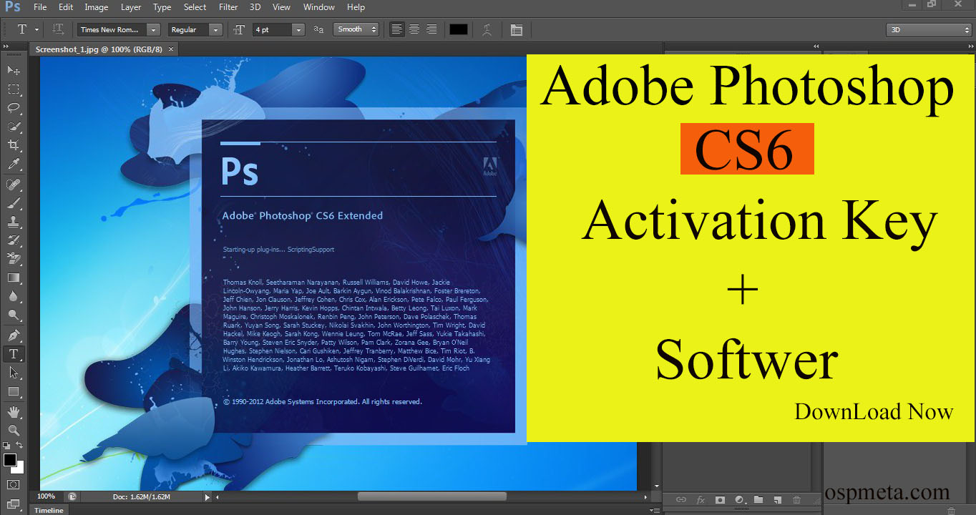Select the Lasso tool
The image size is (976, 515).
[x=13, y=108]
